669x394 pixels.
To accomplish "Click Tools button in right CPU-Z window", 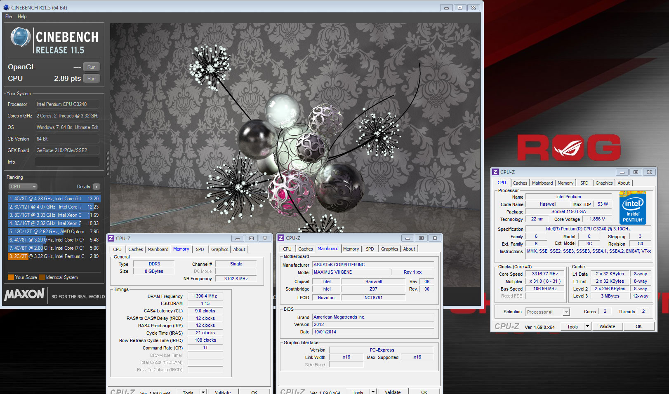I will click(572, 327).
